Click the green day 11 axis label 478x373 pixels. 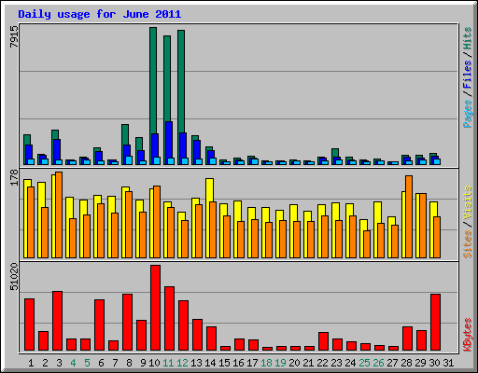click(x=168, y=363)
